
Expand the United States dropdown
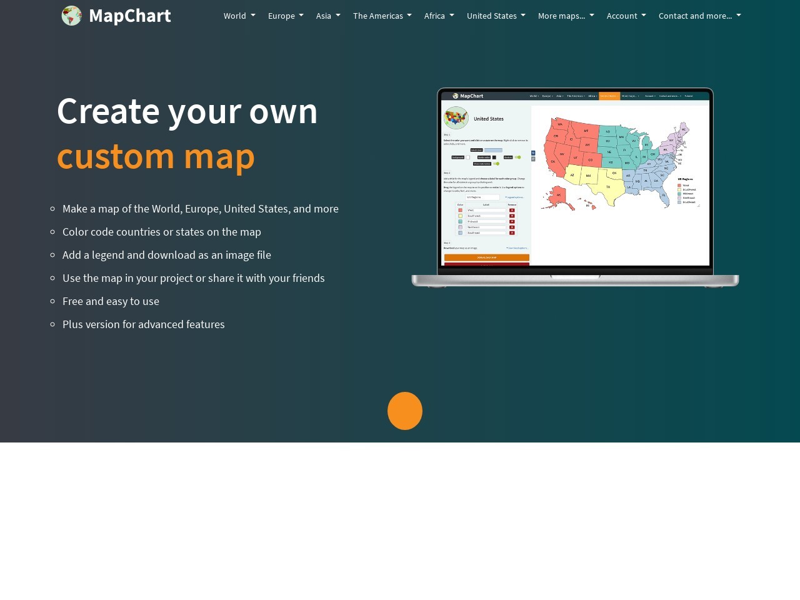coord(496,16)
